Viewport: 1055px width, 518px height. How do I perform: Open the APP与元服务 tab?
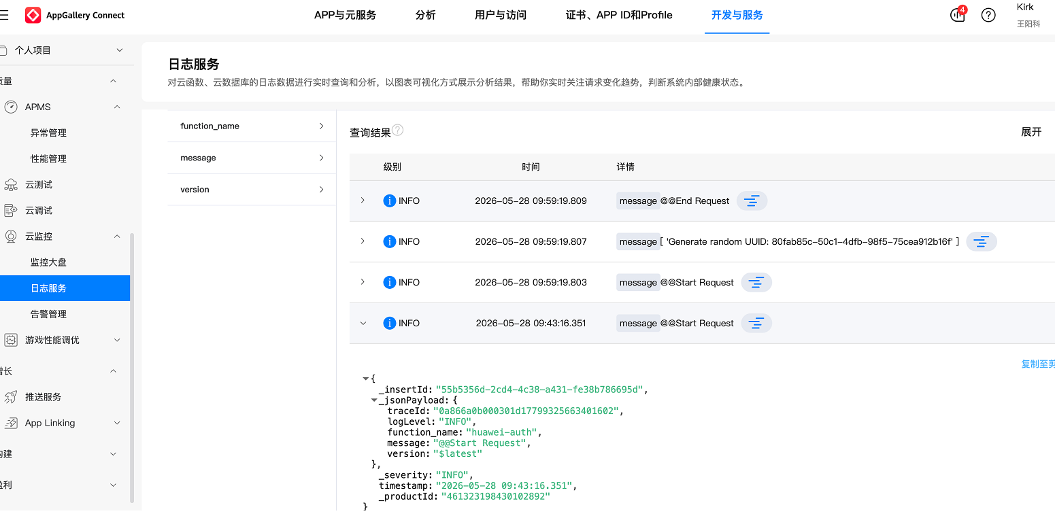(x=345, y=15)
